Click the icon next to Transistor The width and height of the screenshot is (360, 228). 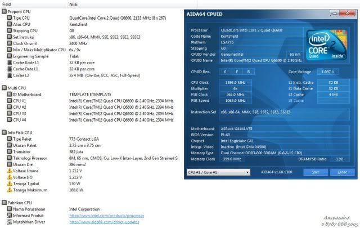[x=10, y=151]
